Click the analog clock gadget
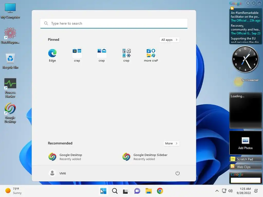This screenshot has width=263, height=197. [x=245, y=59]
